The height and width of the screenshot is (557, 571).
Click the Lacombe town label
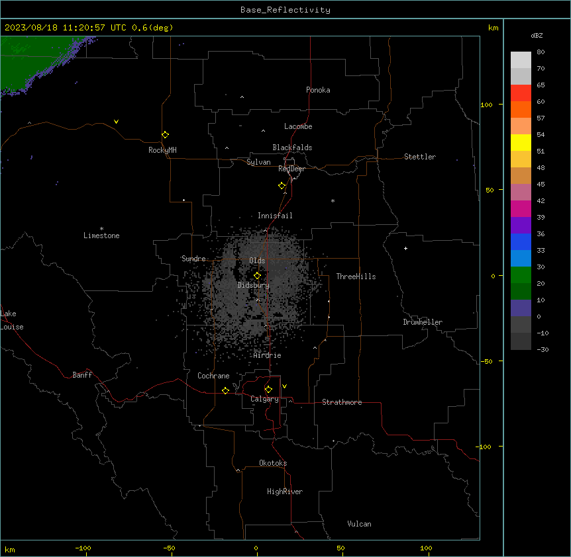[298, 126]
